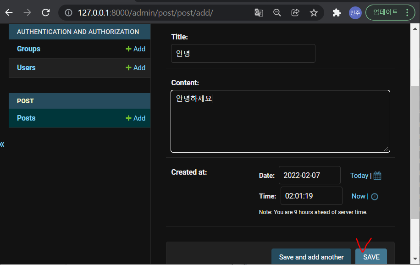Collapse the sidebar with the « toggle
The height and width of the screenshot is (265, 420).
[x=2, y=144]
